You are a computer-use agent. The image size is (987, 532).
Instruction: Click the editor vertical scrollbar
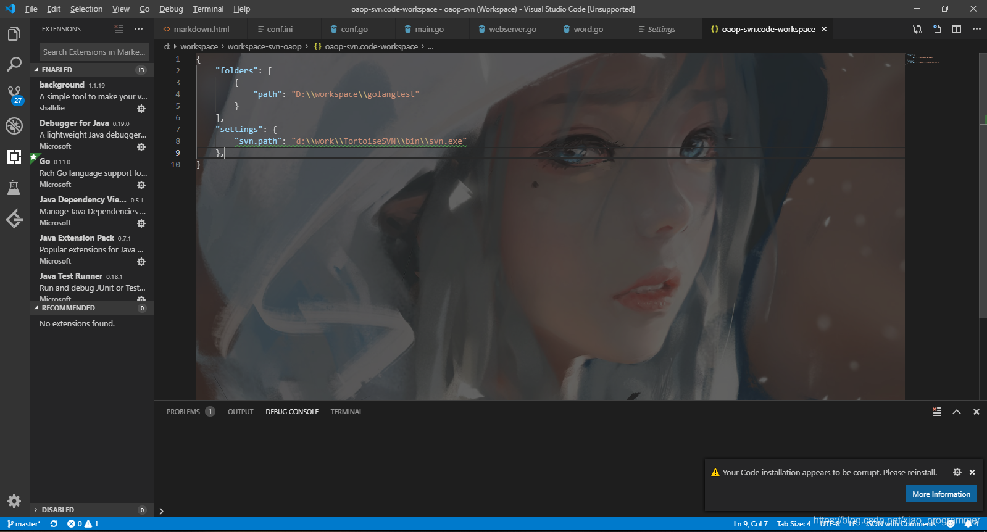[x=983, y=185]
